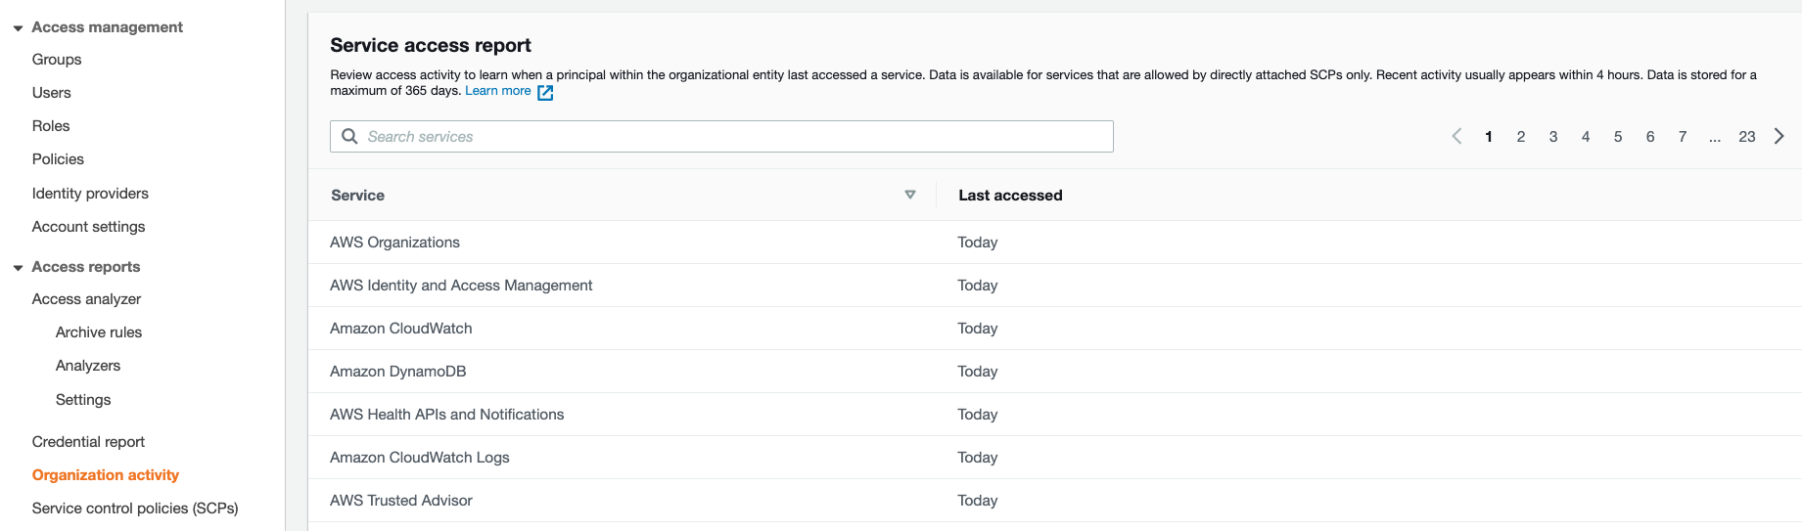This screenshot has width=1802, height=531.
Task: Focus the Search services input field
Action: coord(734,136)
